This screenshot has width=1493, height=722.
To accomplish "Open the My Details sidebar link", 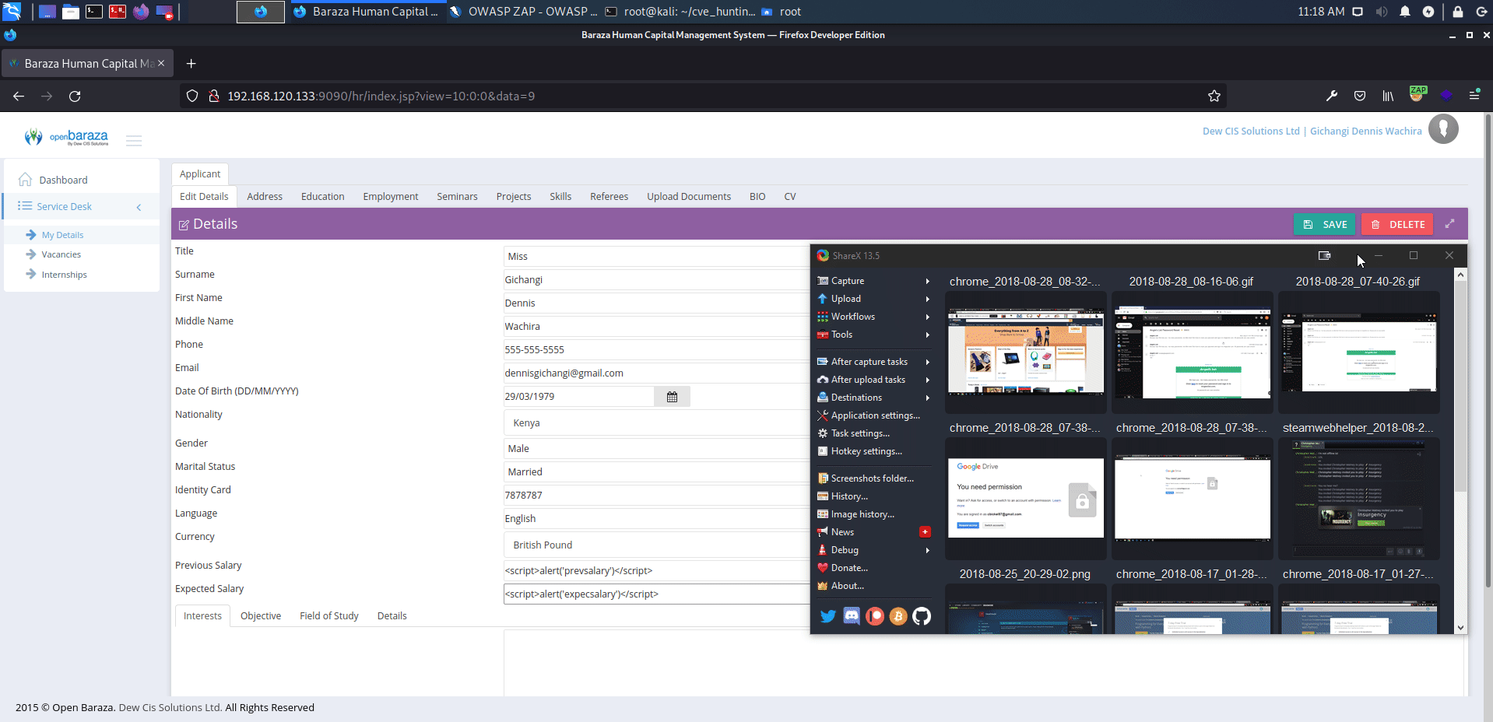I will [x=63, y=235].
